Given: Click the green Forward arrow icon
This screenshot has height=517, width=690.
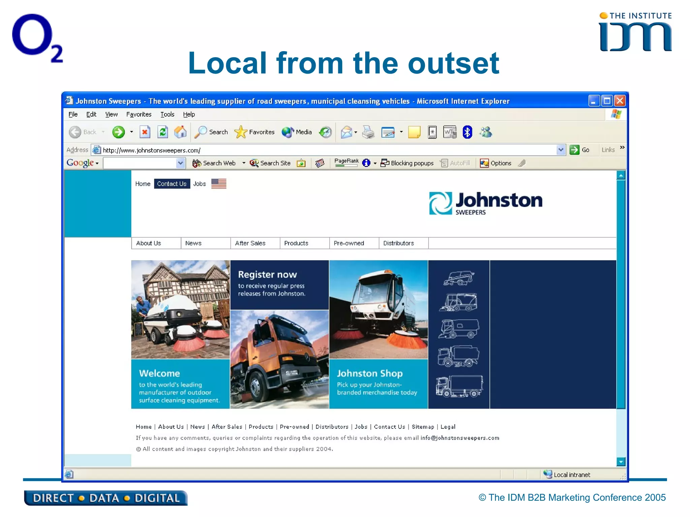Looking at the screenshot, I should 118,132.
